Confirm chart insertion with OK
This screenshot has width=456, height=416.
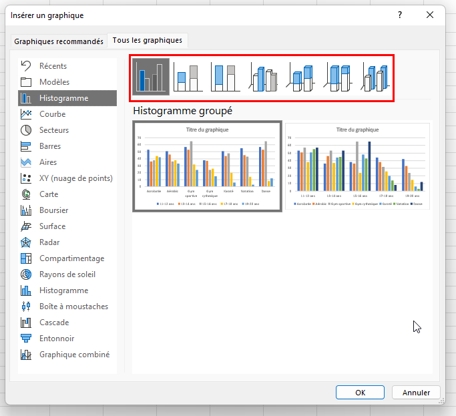360,393
